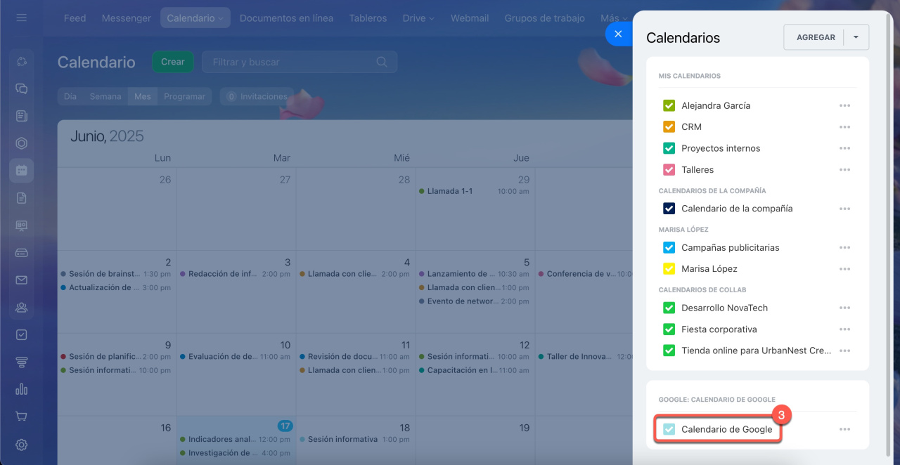Open options for Talleres calendar
Screen dimensions: 900x465
pyautogui.click(x=844, y=170)
